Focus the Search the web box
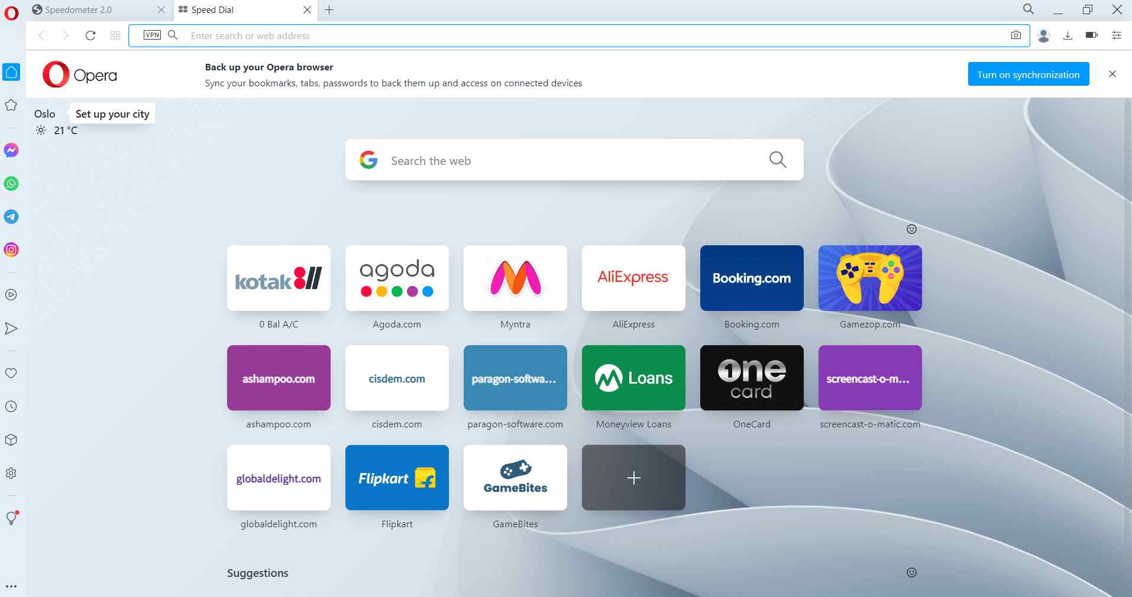This screenshot has width=1132, height=597. [574, 160]
